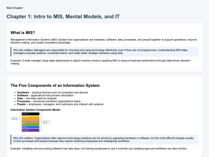The width and height of the screenshot is (209, 157).
Task: Select the black Hardware block in diagram
Action: click(31, 114)
